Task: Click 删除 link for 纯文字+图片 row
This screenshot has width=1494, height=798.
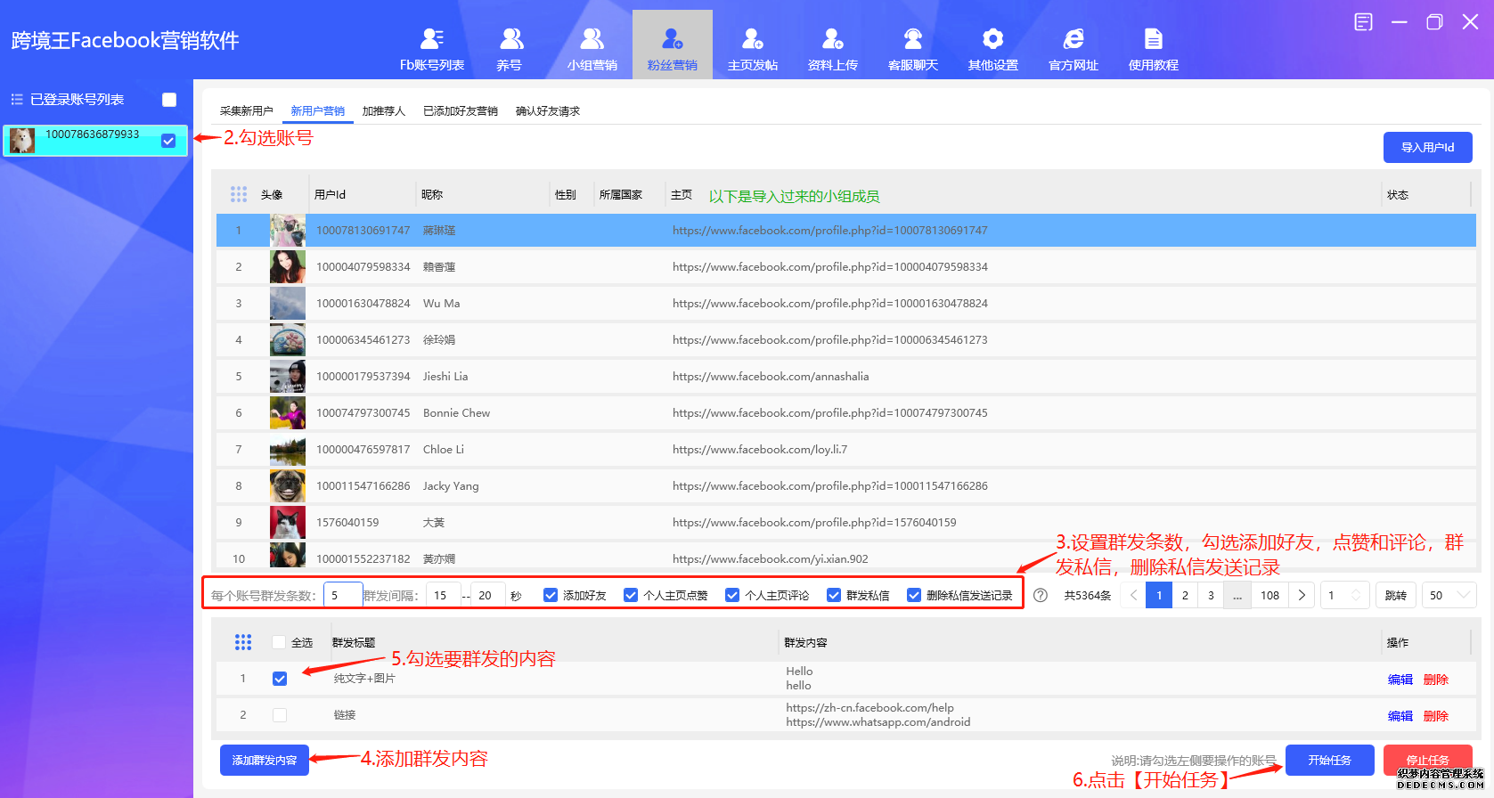Action: click(1436, 680)
